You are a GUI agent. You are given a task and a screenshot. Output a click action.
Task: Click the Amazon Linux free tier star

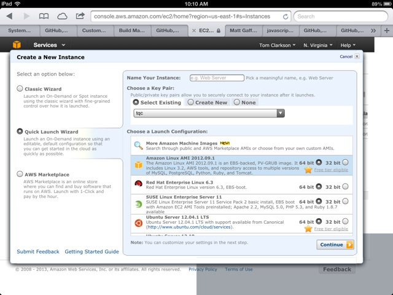tap(308, 170)
